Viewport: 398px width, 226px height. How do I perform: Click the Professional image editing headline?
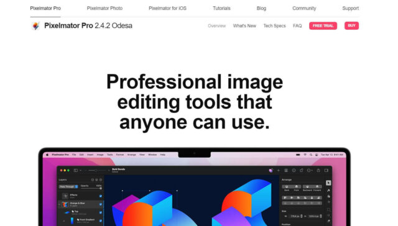click(x=195, y=102)
